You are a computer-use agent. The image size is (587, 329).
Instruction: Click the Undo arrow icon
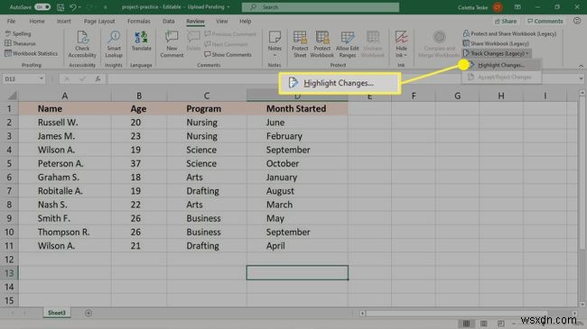73,7
